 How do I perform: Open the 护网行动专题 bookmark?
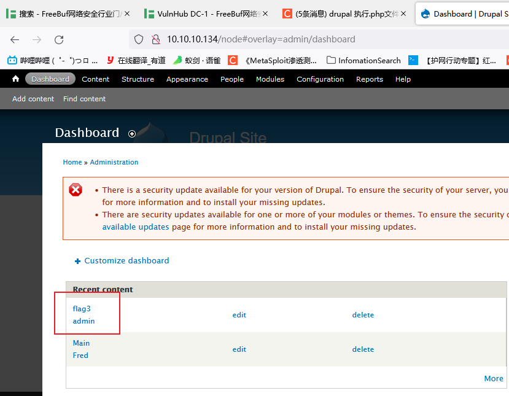coord(452,60)
